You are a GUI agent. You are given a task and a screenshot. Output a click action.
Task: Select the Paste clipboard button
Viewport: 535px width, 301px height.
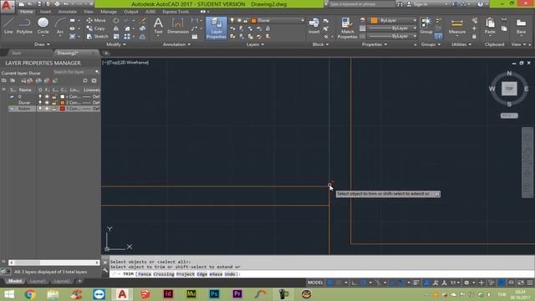point(490,26)
